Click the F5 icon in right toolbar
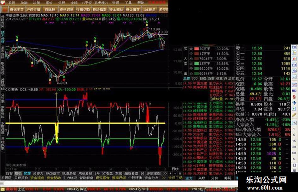The image size is (298, 192). [x=294, y=123]
